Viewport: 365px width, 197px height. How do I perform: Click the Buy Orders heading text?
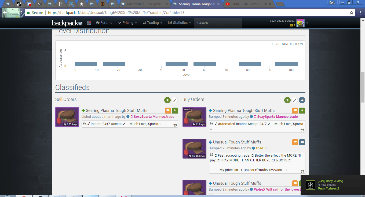point(193,99)
